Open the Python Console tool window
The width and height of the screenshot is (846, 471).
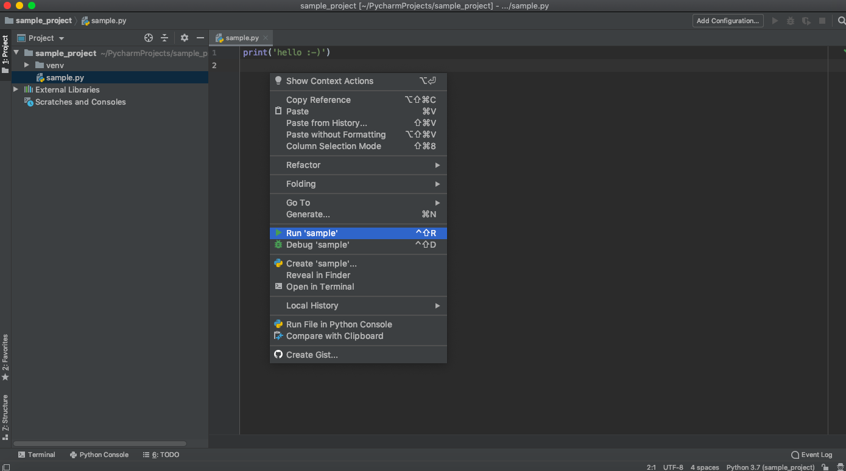(x=99, y=455)
